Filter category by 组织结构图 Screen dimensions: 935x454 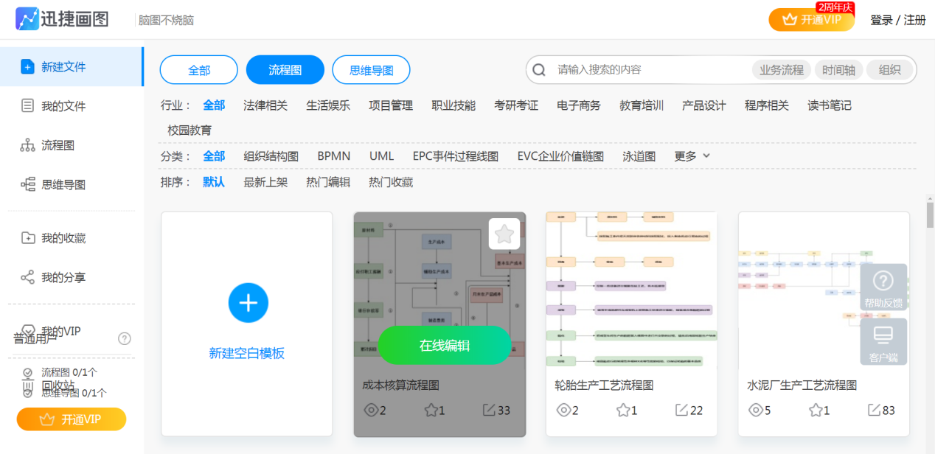pos(271,156)
